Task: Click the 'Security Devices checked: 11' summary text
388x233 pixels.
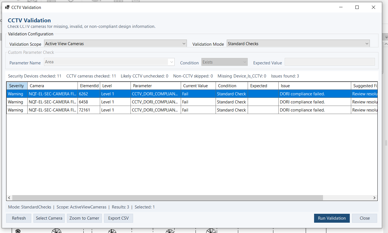Action: tap(35, 76)
